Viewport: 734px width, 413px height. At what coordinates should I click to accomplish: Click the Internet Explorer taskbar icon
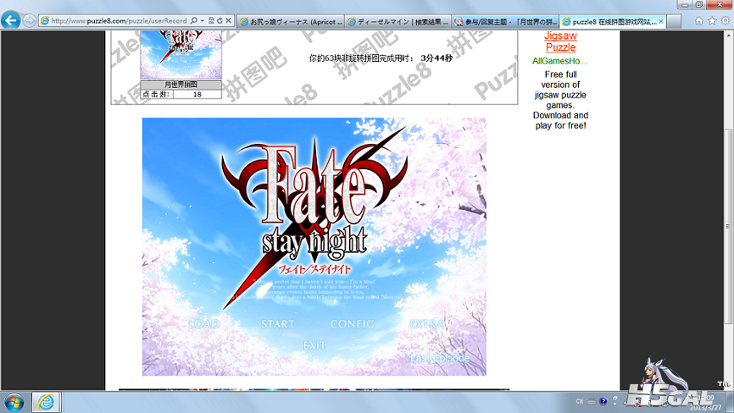pos(45,400)
